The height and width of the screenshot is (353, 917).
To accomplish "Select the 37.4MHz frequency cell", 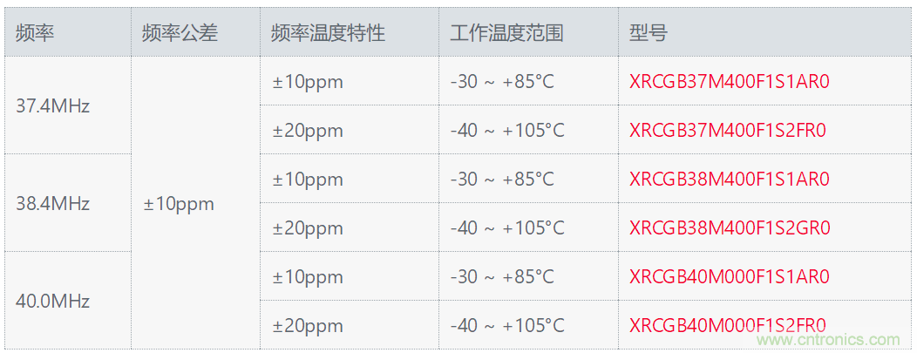I will click(68, 105).
